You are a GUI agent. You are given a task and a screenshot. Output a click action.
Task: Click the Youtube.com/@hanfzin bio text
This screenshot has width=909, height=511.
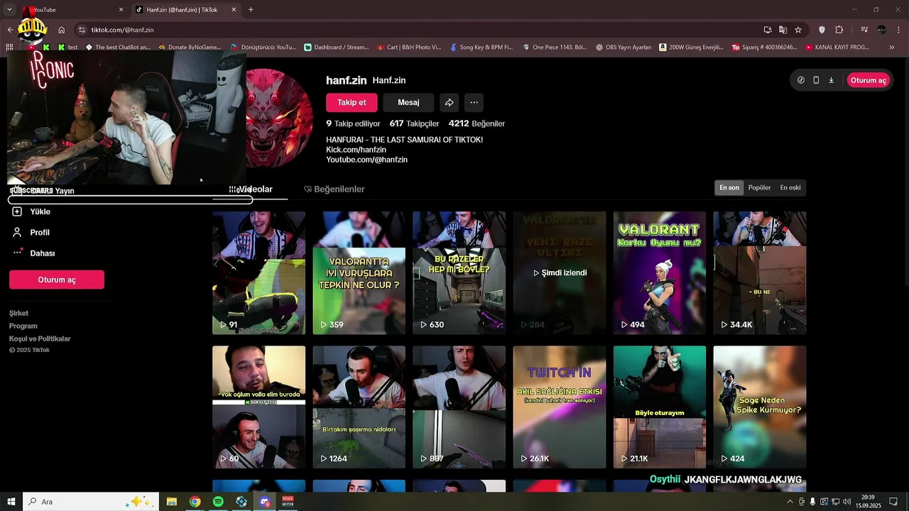coord(366,160)
